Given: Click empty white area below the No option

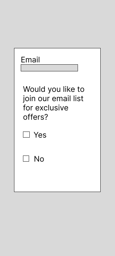Looking at the screenshot, I should pyautogui.click(x=57, y=177).
